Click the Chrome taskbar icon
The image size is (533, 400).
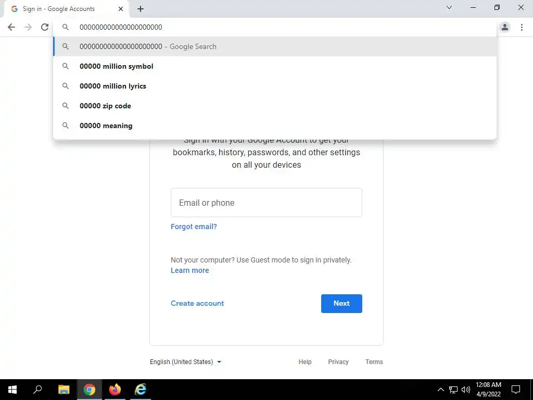tap(90, 390)
